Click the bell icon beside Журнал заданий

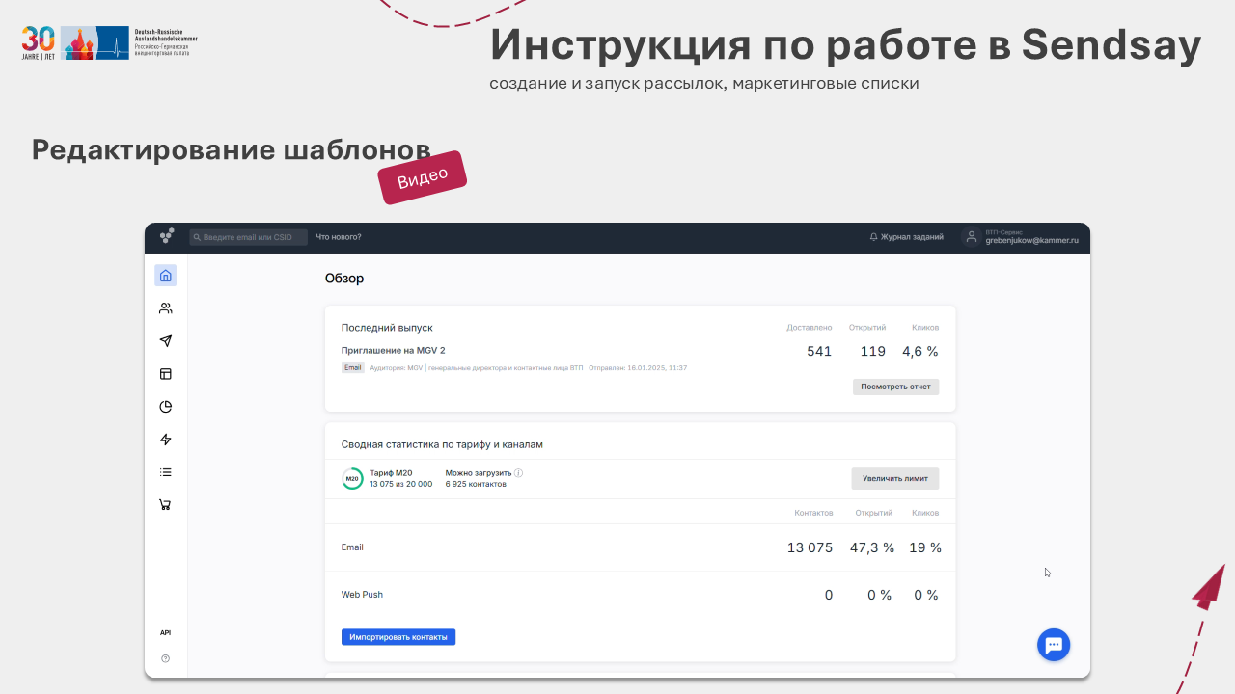874,237
